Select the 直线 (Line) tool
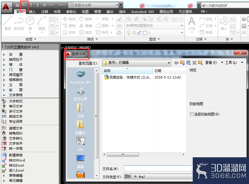This screenshot has height=184, width=249. pos(8,23)
